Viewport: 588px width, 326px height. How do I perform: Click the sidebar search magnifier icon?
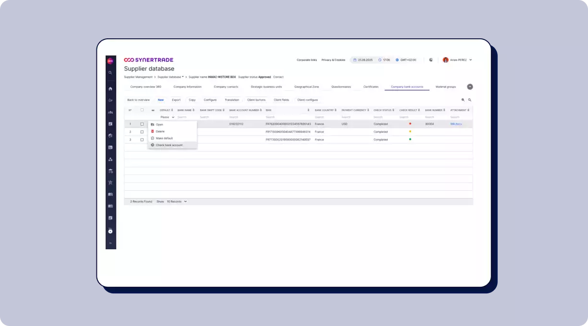click(110, 73)
